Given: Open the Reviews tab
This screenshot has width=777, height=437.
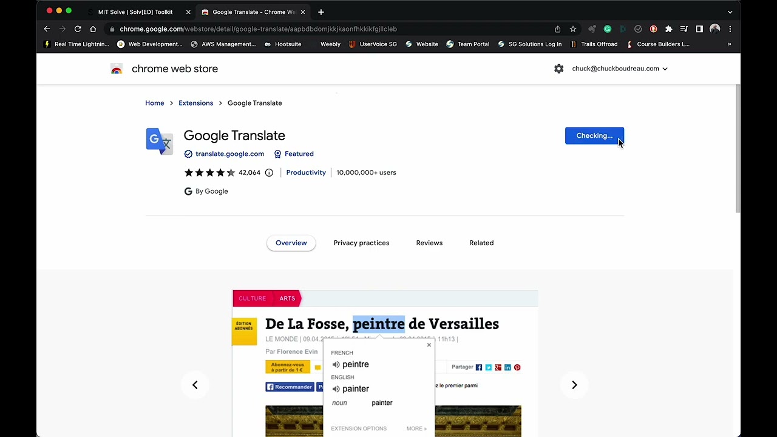Looking at the screenshot, I should pos(429,243).
